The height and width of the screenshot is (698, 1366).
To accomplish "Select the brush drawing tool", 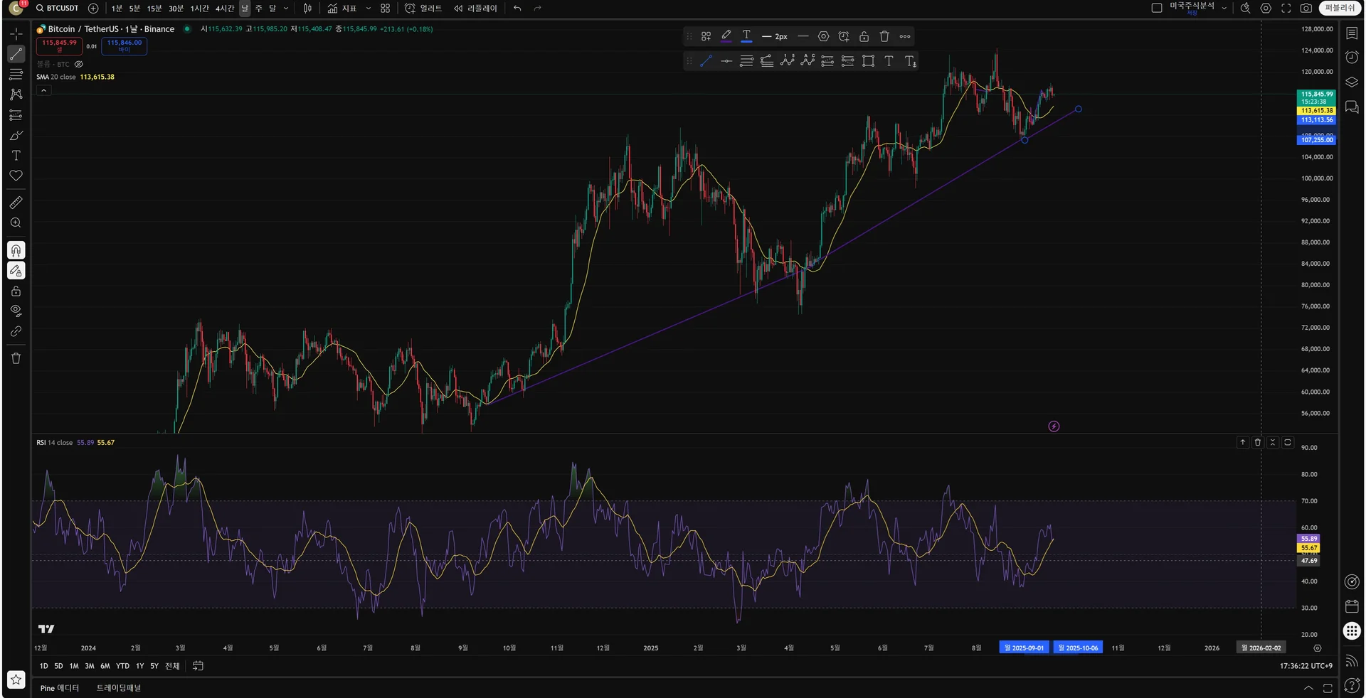I will (16, 135).
